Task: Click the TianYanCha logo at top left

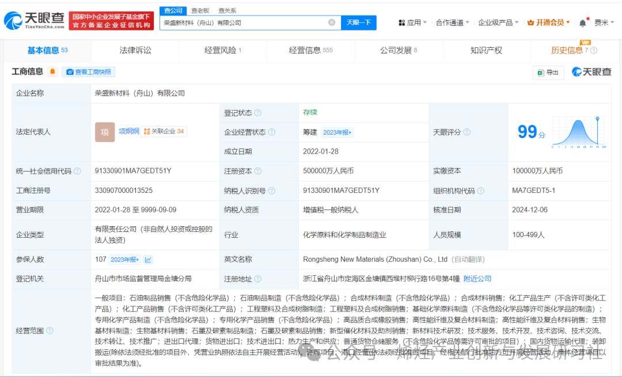Action: tap(34, 20)
